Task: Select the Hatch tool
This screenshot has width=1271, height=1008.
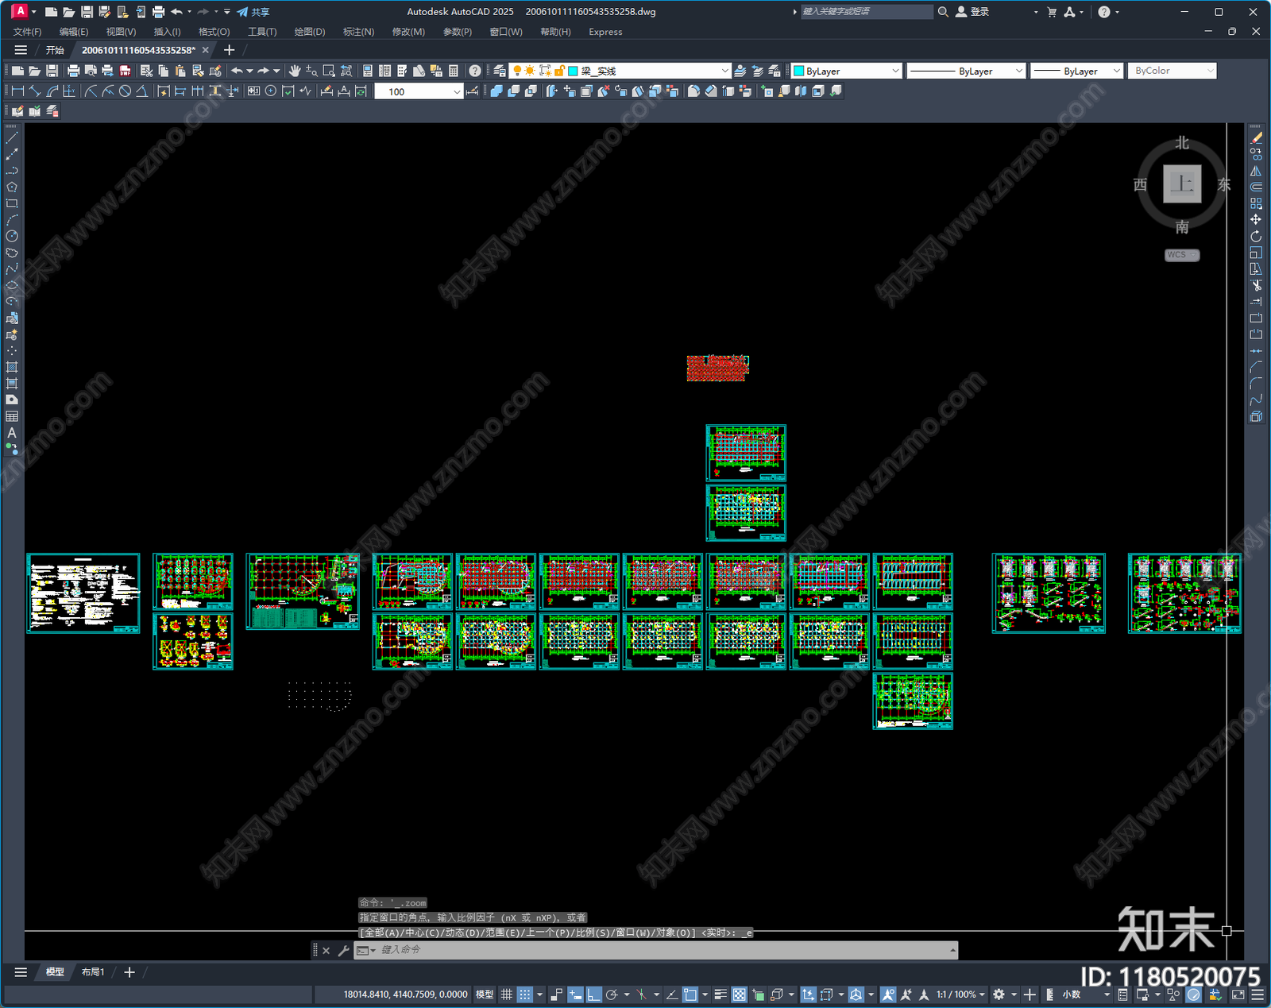Action: click(x=12, y=367)
